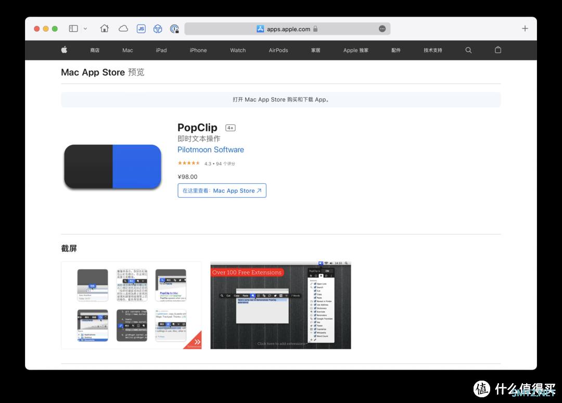Click the Home icon in Safari toolbar
Viewport: 562px width, 403px height.
[x=105, y=29]
